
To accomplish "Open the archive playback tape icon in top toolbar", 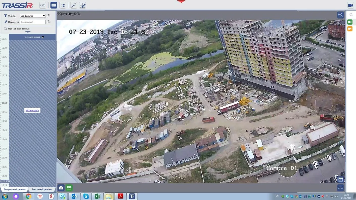I will click(x=43, y=5).
